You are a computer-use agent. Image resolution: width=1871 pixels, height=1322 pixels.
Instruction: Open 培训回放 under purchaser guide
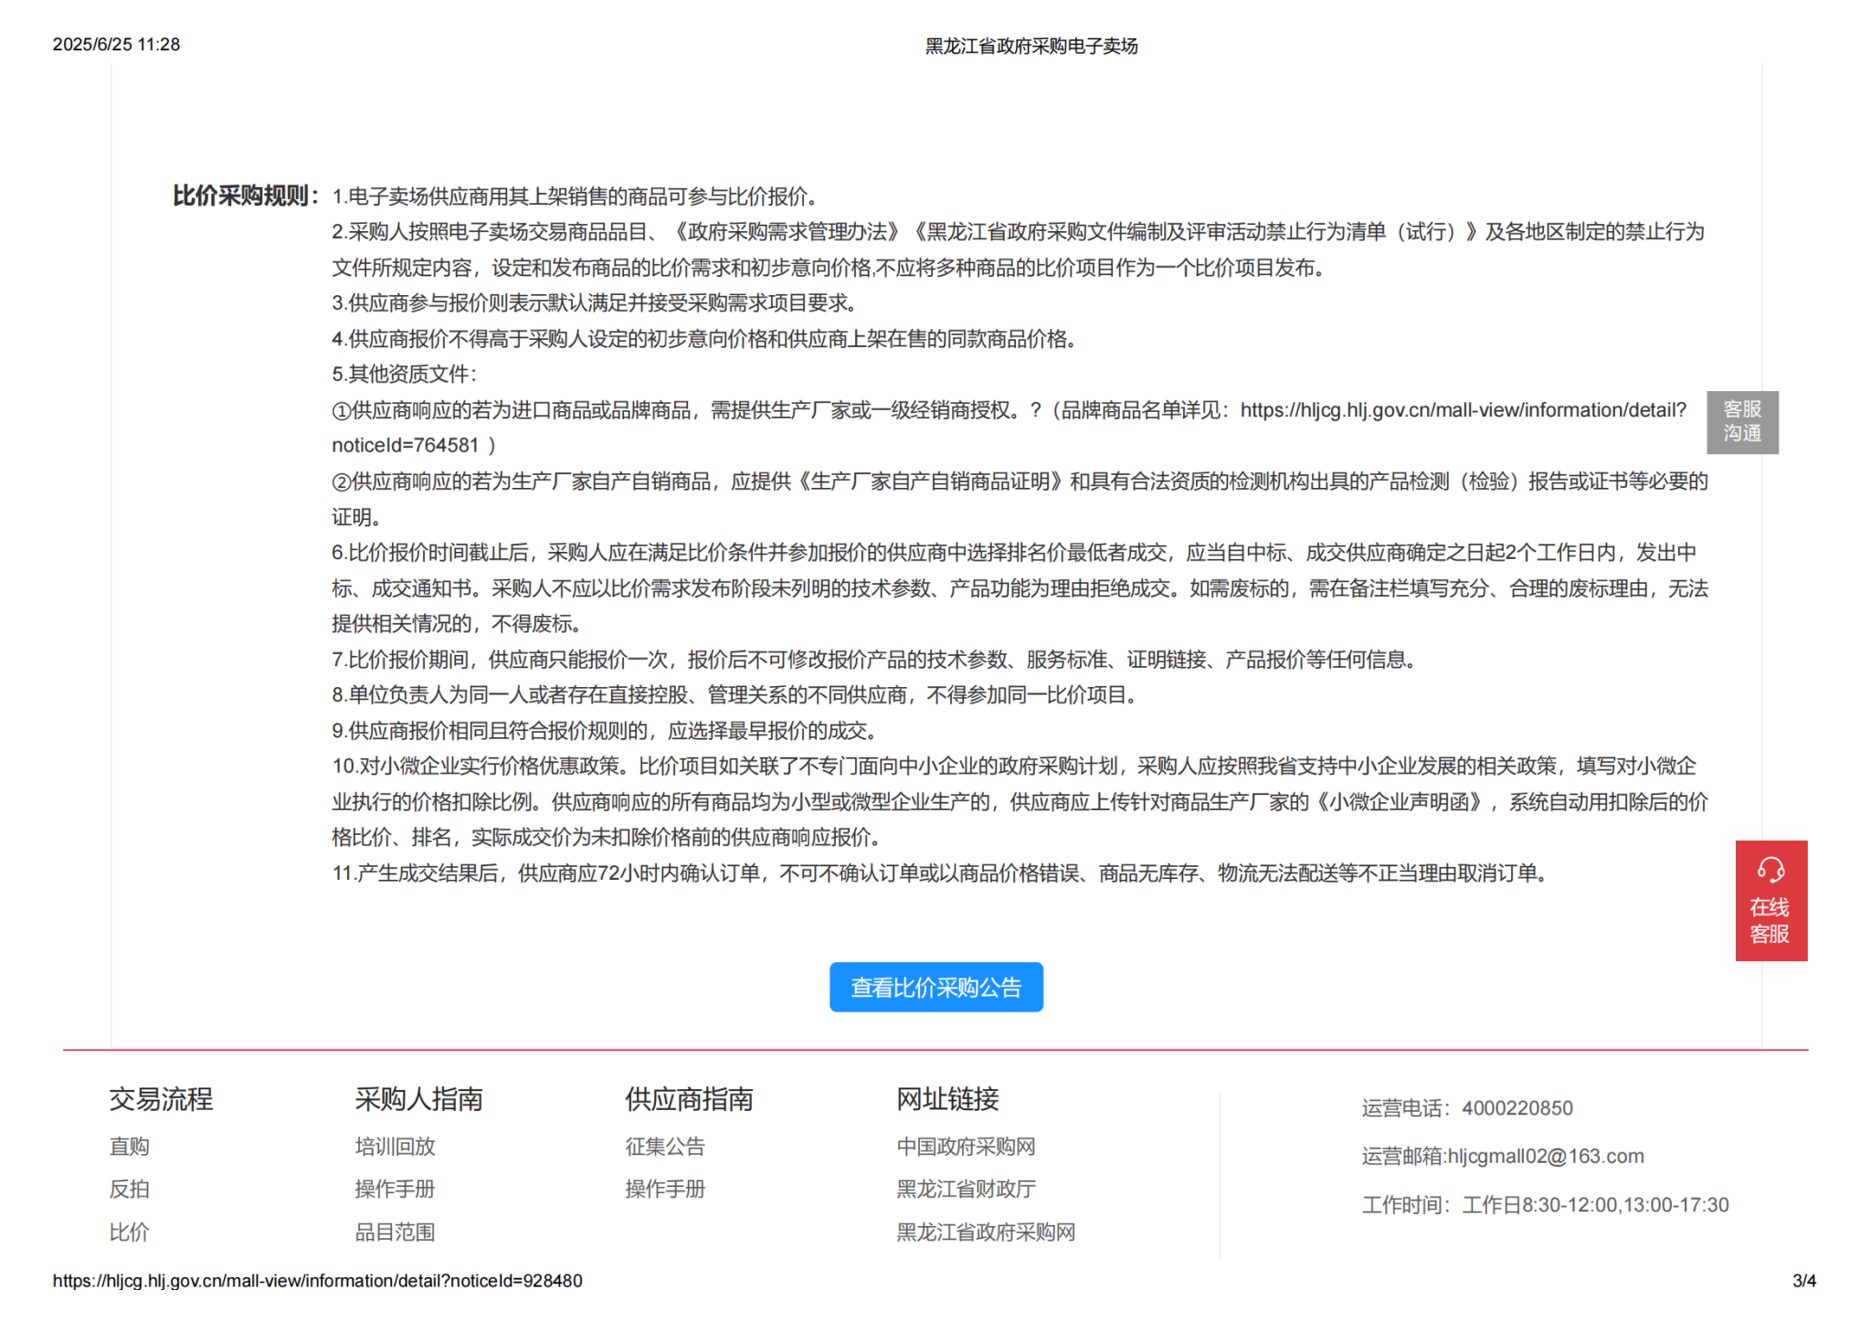pyautogui.click(x=395, y=1146)
